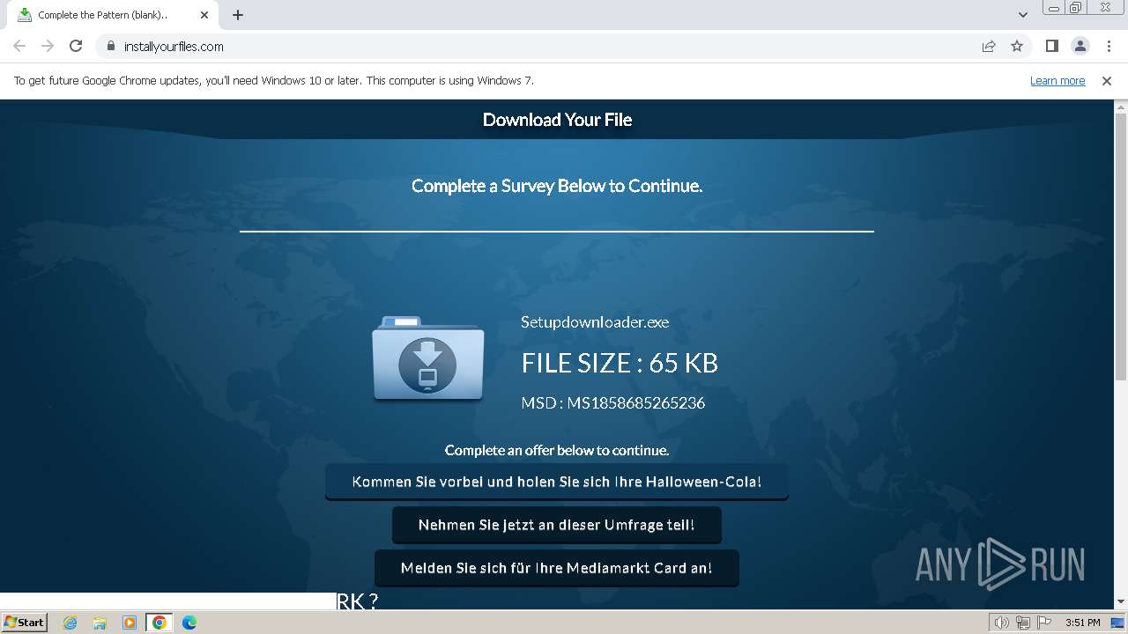Click the Action Center flag icon
1128x634 pixels.
point(1043,623)
